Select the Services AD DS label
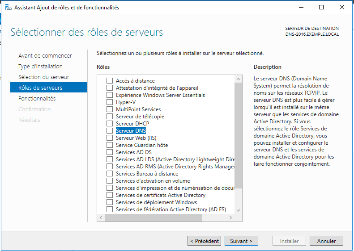 (x=134, y=152)
